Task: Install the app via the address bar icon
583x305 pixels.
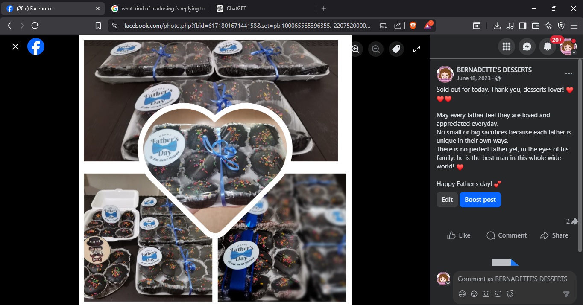Action: (x=383, y=26)
